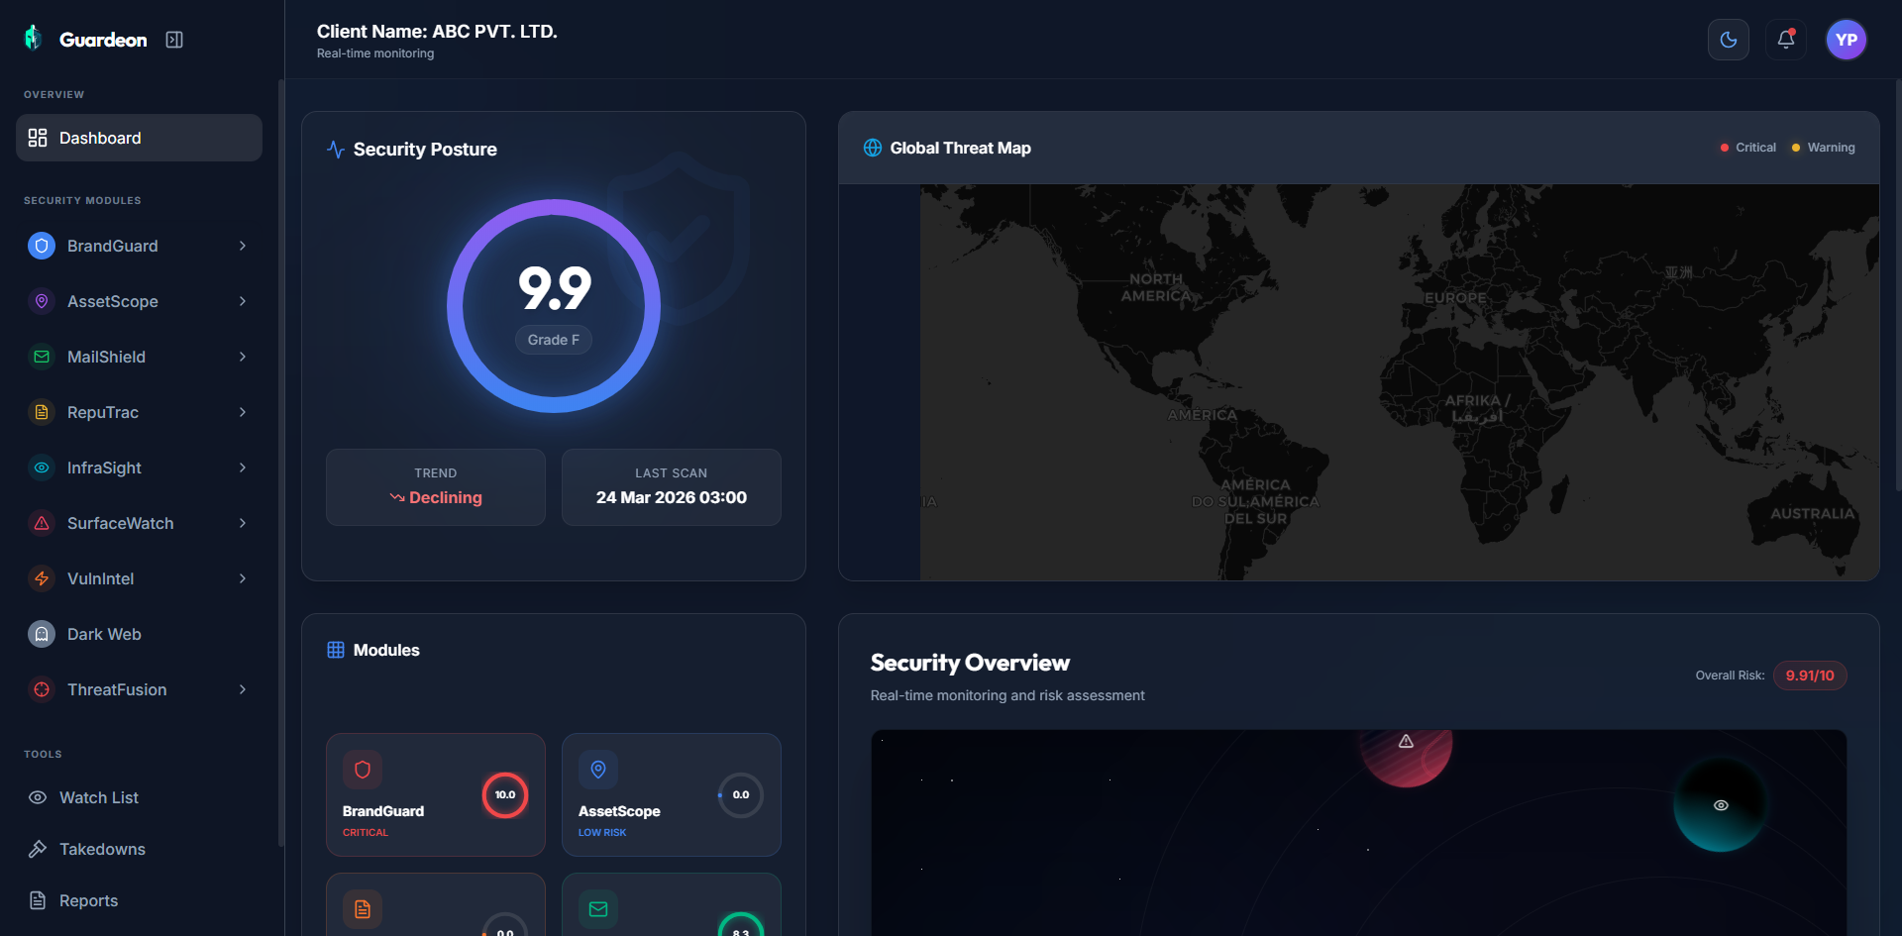Click the BrandGuard card shield icon

coord(363,770)
